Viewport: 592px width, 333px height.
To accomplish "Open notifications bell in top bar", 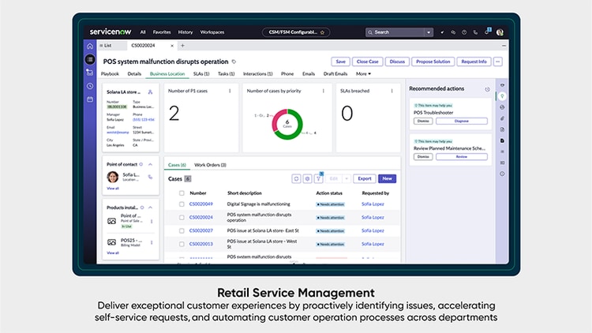I will pos(487,32).
